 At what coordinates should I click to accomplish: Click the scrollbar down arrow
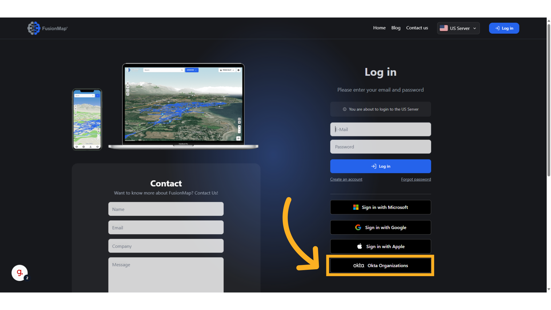(x=549, y=289)
